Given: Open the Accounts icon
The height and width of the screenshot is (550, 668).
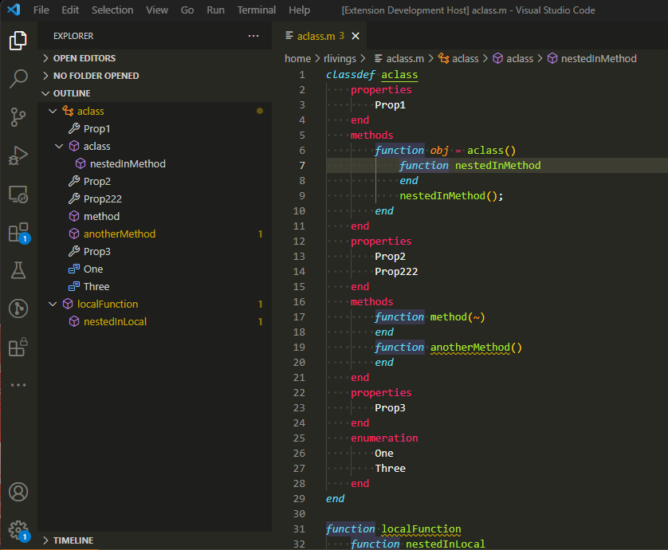Looking at the screenshot, I should pos(18,492).
